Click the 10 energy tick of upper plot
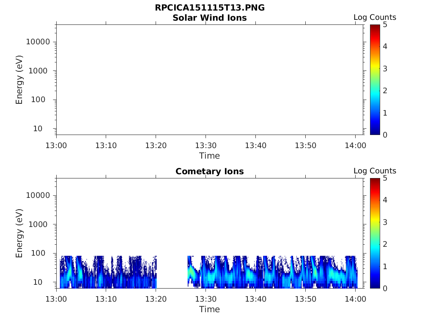 [38, 129]
